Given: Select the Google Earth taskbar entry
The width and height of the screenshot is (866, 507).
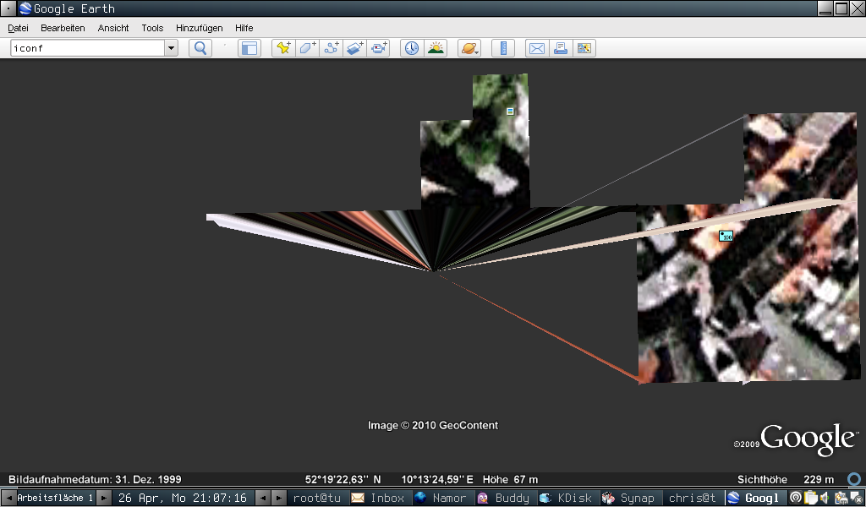Looking at the screenshot, I should click(755, 498).
